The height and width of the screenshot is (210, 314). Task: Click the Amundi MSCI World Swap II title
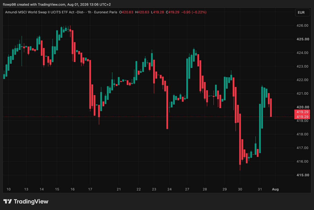(45, 12)
